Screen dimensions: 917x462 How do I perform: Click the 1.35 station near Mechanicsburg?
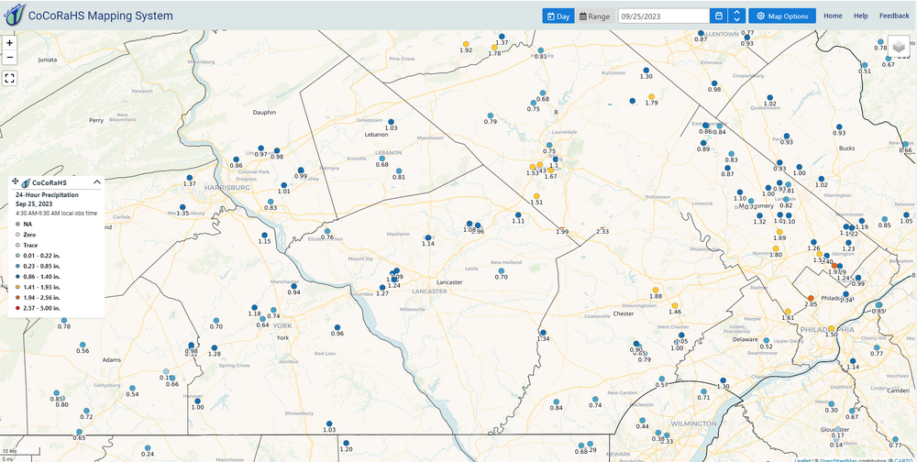coord(182,207)
